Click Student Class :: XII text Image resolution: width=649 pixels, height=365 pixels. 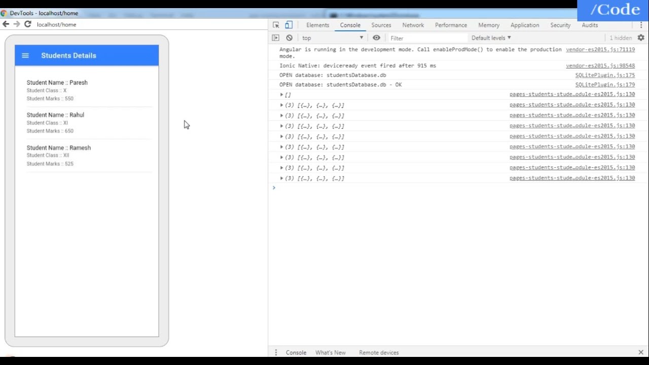(x=48, y=156)
